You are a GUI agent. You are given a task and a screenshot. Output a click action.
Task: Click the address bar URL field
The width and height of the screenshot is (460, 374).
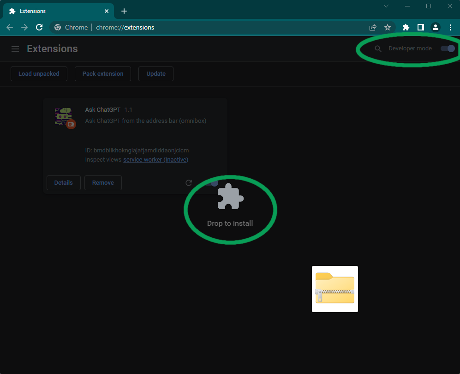pyautogui.click(x=223, y=27)
